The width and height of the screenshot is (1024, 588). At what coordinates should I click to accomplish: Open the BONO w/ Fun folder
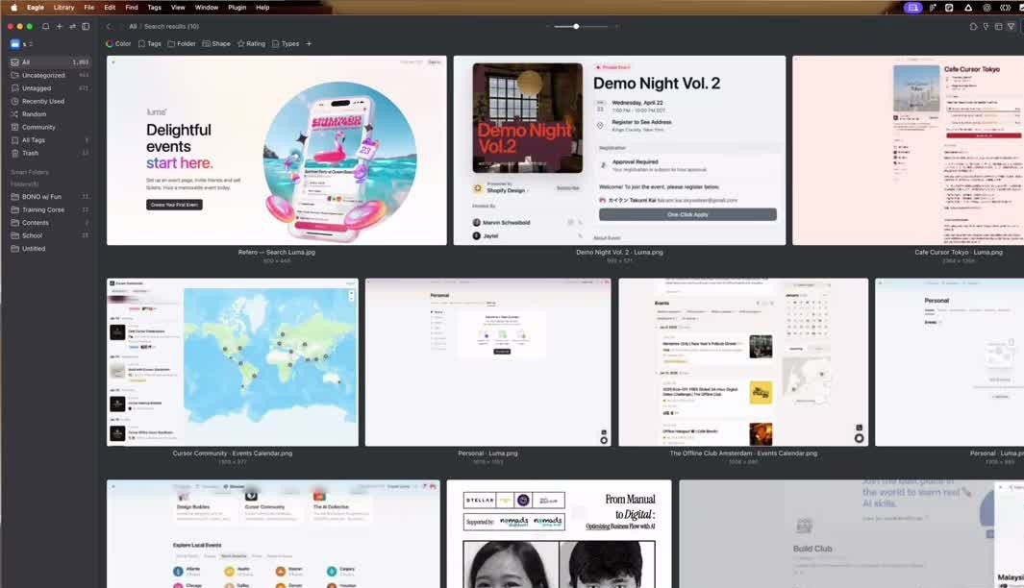[x=50, y=196]
